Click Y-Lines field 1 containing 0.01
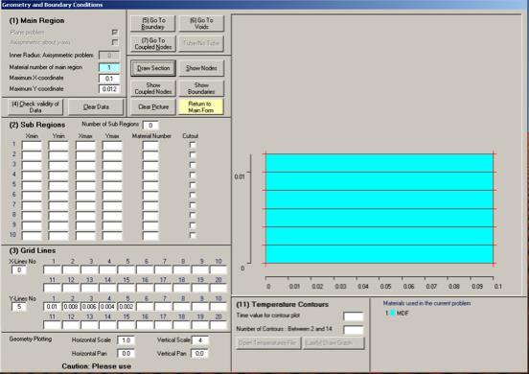 53,307
